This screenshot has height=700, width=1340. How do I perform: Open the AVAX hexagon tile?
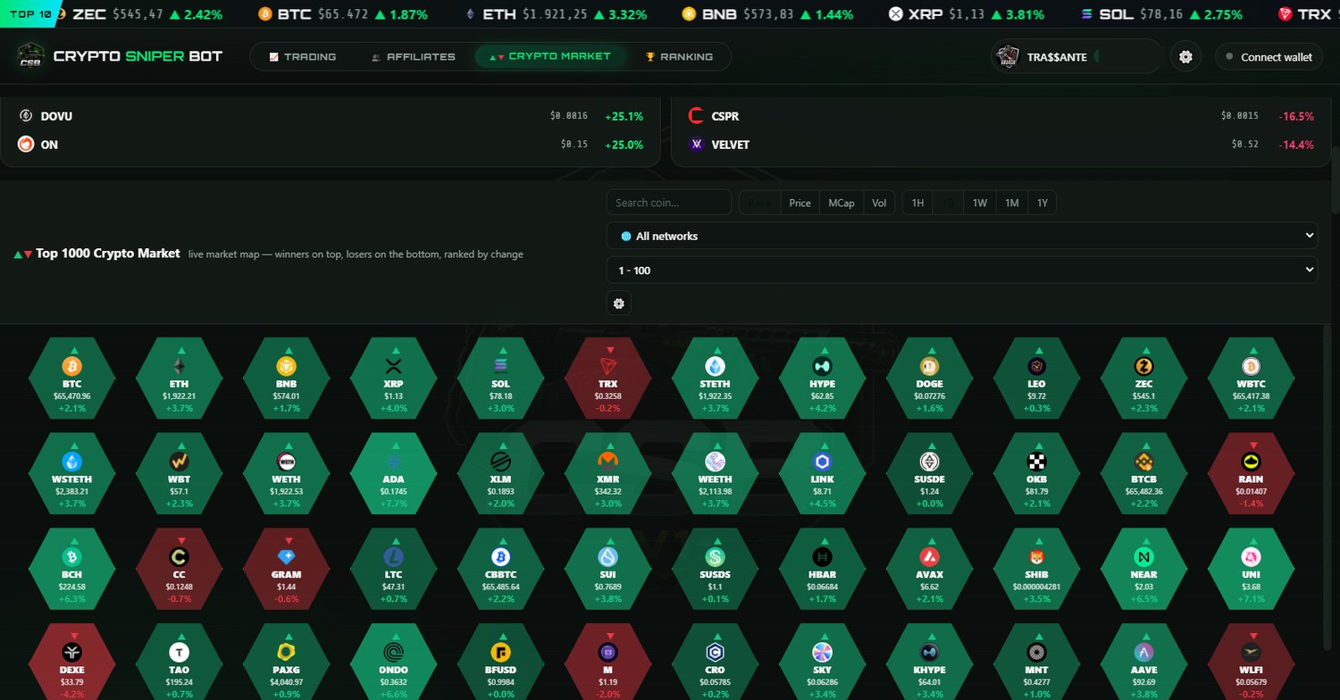click(x=929, y=570)
